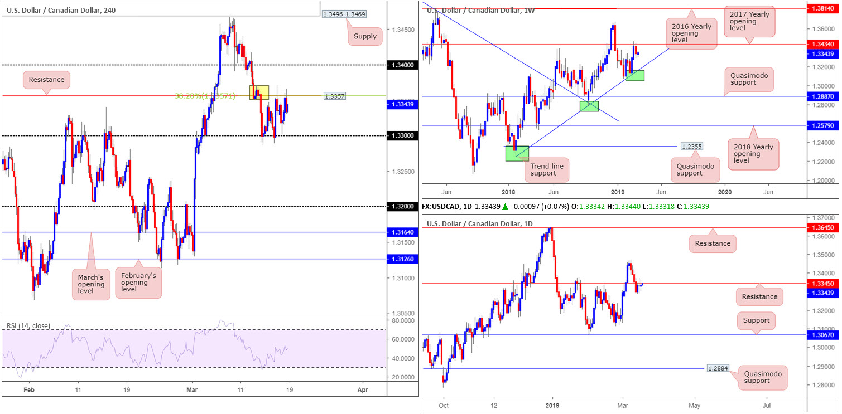Click the 'Resistance' callout near 1.36450
Image resolution: width=842 pixels, height=414 pixels.
pos(713,243)
